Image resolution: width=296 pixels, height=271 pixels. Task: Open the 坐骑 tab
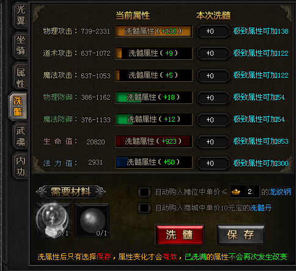(x=20, y=45)
